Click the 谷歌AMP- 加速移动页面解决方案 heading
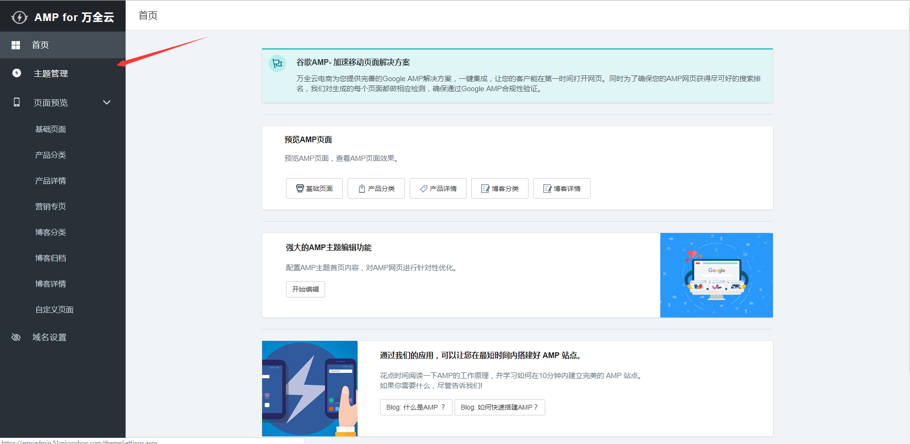This screenshot has height=444, width=910. pyautogui.click(x=353, y=62)
